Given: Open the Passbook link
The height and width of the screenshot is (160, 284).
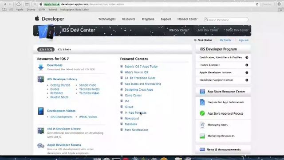Looking at the screenshot, I should 131,124.
